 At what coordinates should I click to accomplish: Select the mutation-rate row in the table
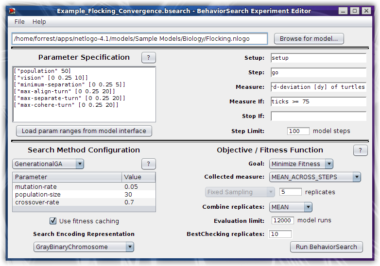68,186
